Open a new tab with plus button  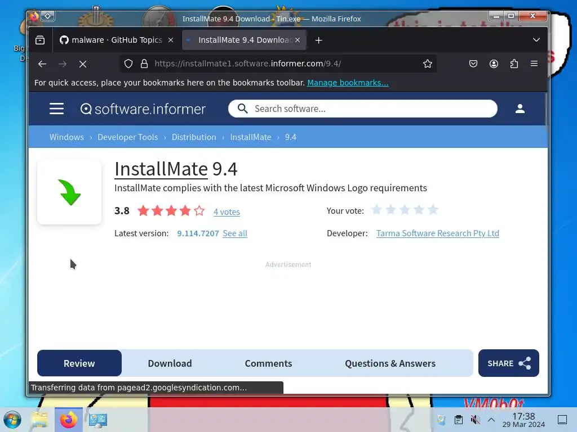pos(319,40)
